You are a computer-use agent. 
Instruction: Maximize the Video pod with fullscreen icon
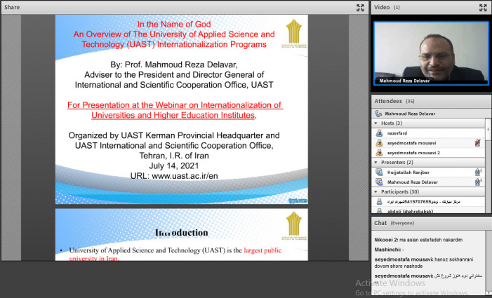(481, 8)
